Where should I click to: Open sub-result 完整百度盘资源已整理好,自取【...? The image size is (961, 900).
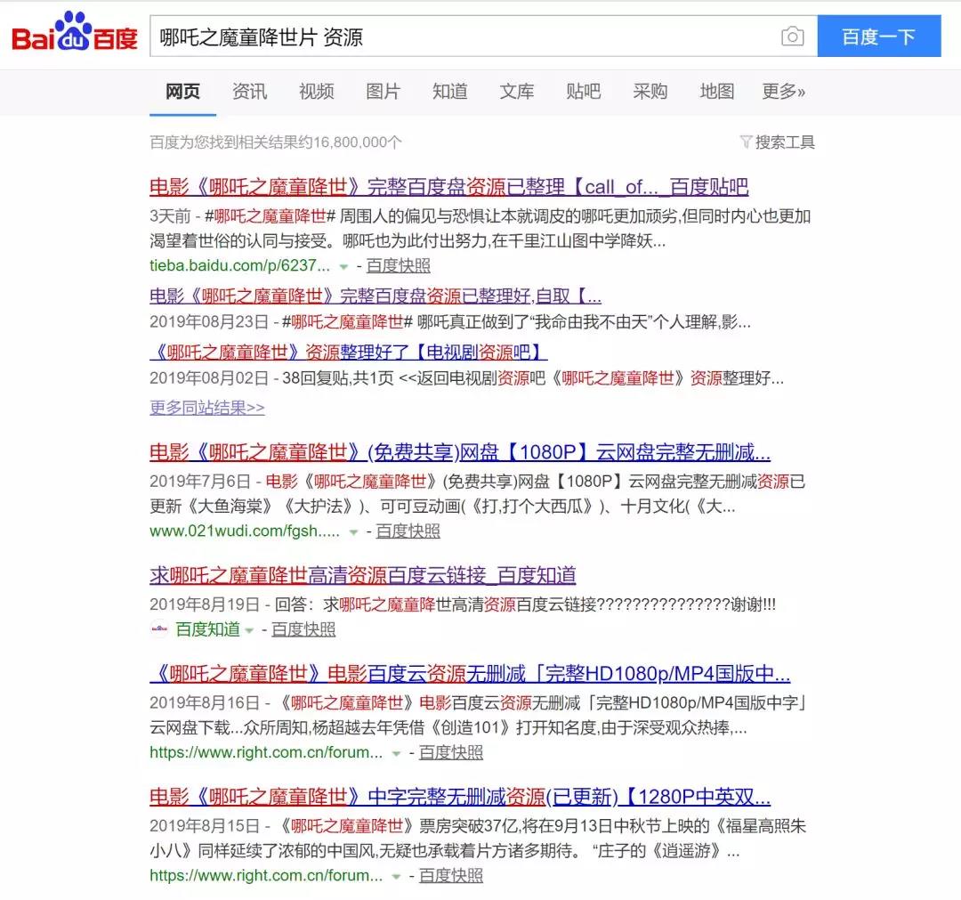376,296
